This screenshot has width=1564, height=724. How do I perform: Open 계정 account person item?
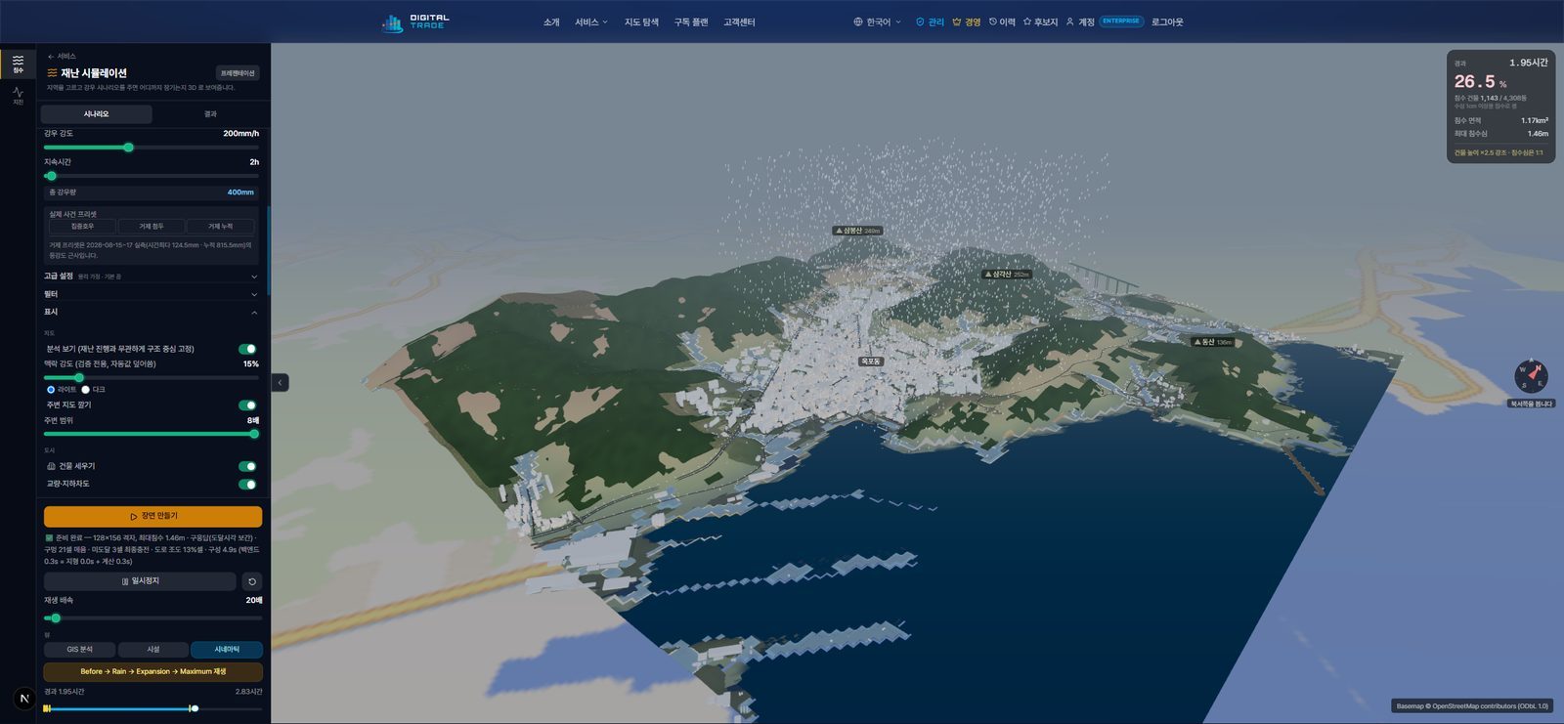[x=1080, y=21]
